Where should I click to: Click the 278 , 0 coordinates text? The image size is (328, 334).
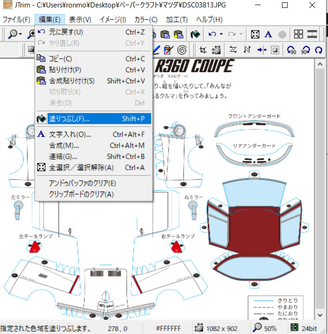coord(117,328)
